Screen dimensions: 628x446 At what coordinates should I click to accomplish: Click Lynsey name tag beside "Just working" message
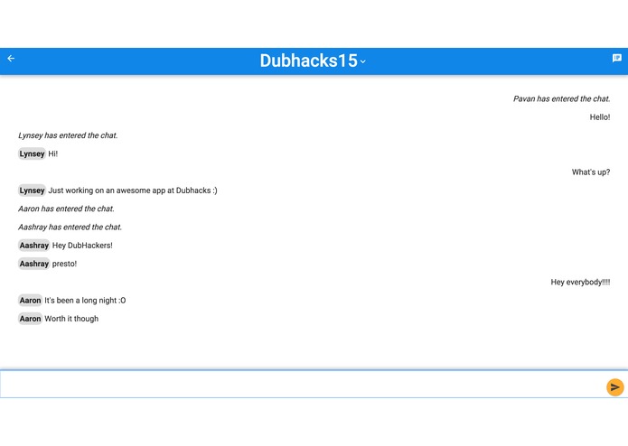point(32,190)
